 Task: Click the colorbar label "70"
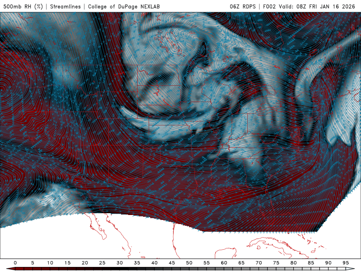[x=259, y=263]
